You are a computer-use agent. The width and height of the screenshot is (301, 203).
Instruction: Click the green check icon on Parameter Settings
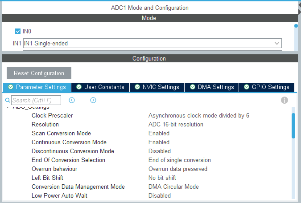coord(10,87)
